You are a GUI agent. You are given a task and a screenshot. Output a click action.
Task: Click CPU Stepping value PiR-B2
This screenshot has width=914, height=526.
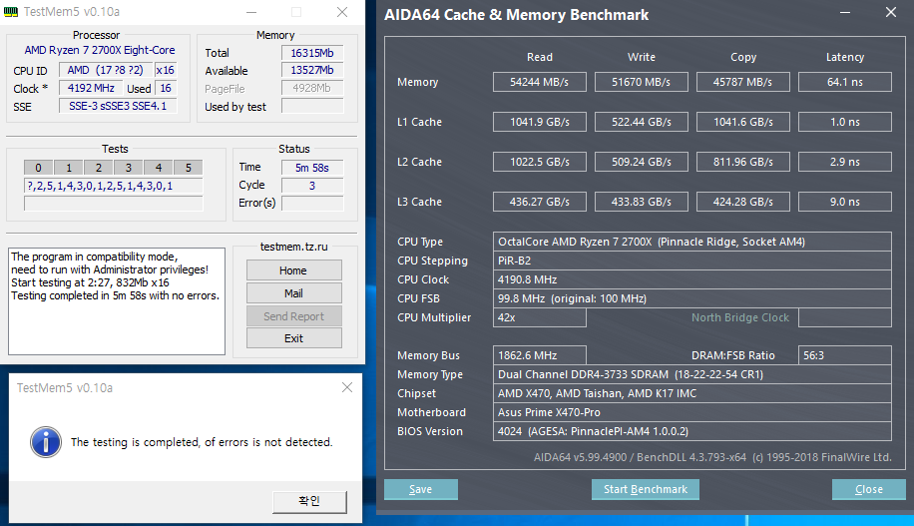691,261
